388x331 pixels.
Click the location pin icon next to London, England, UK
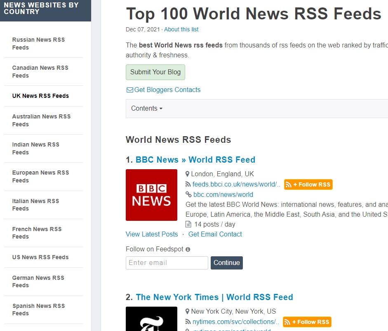(x=188, y=174)
